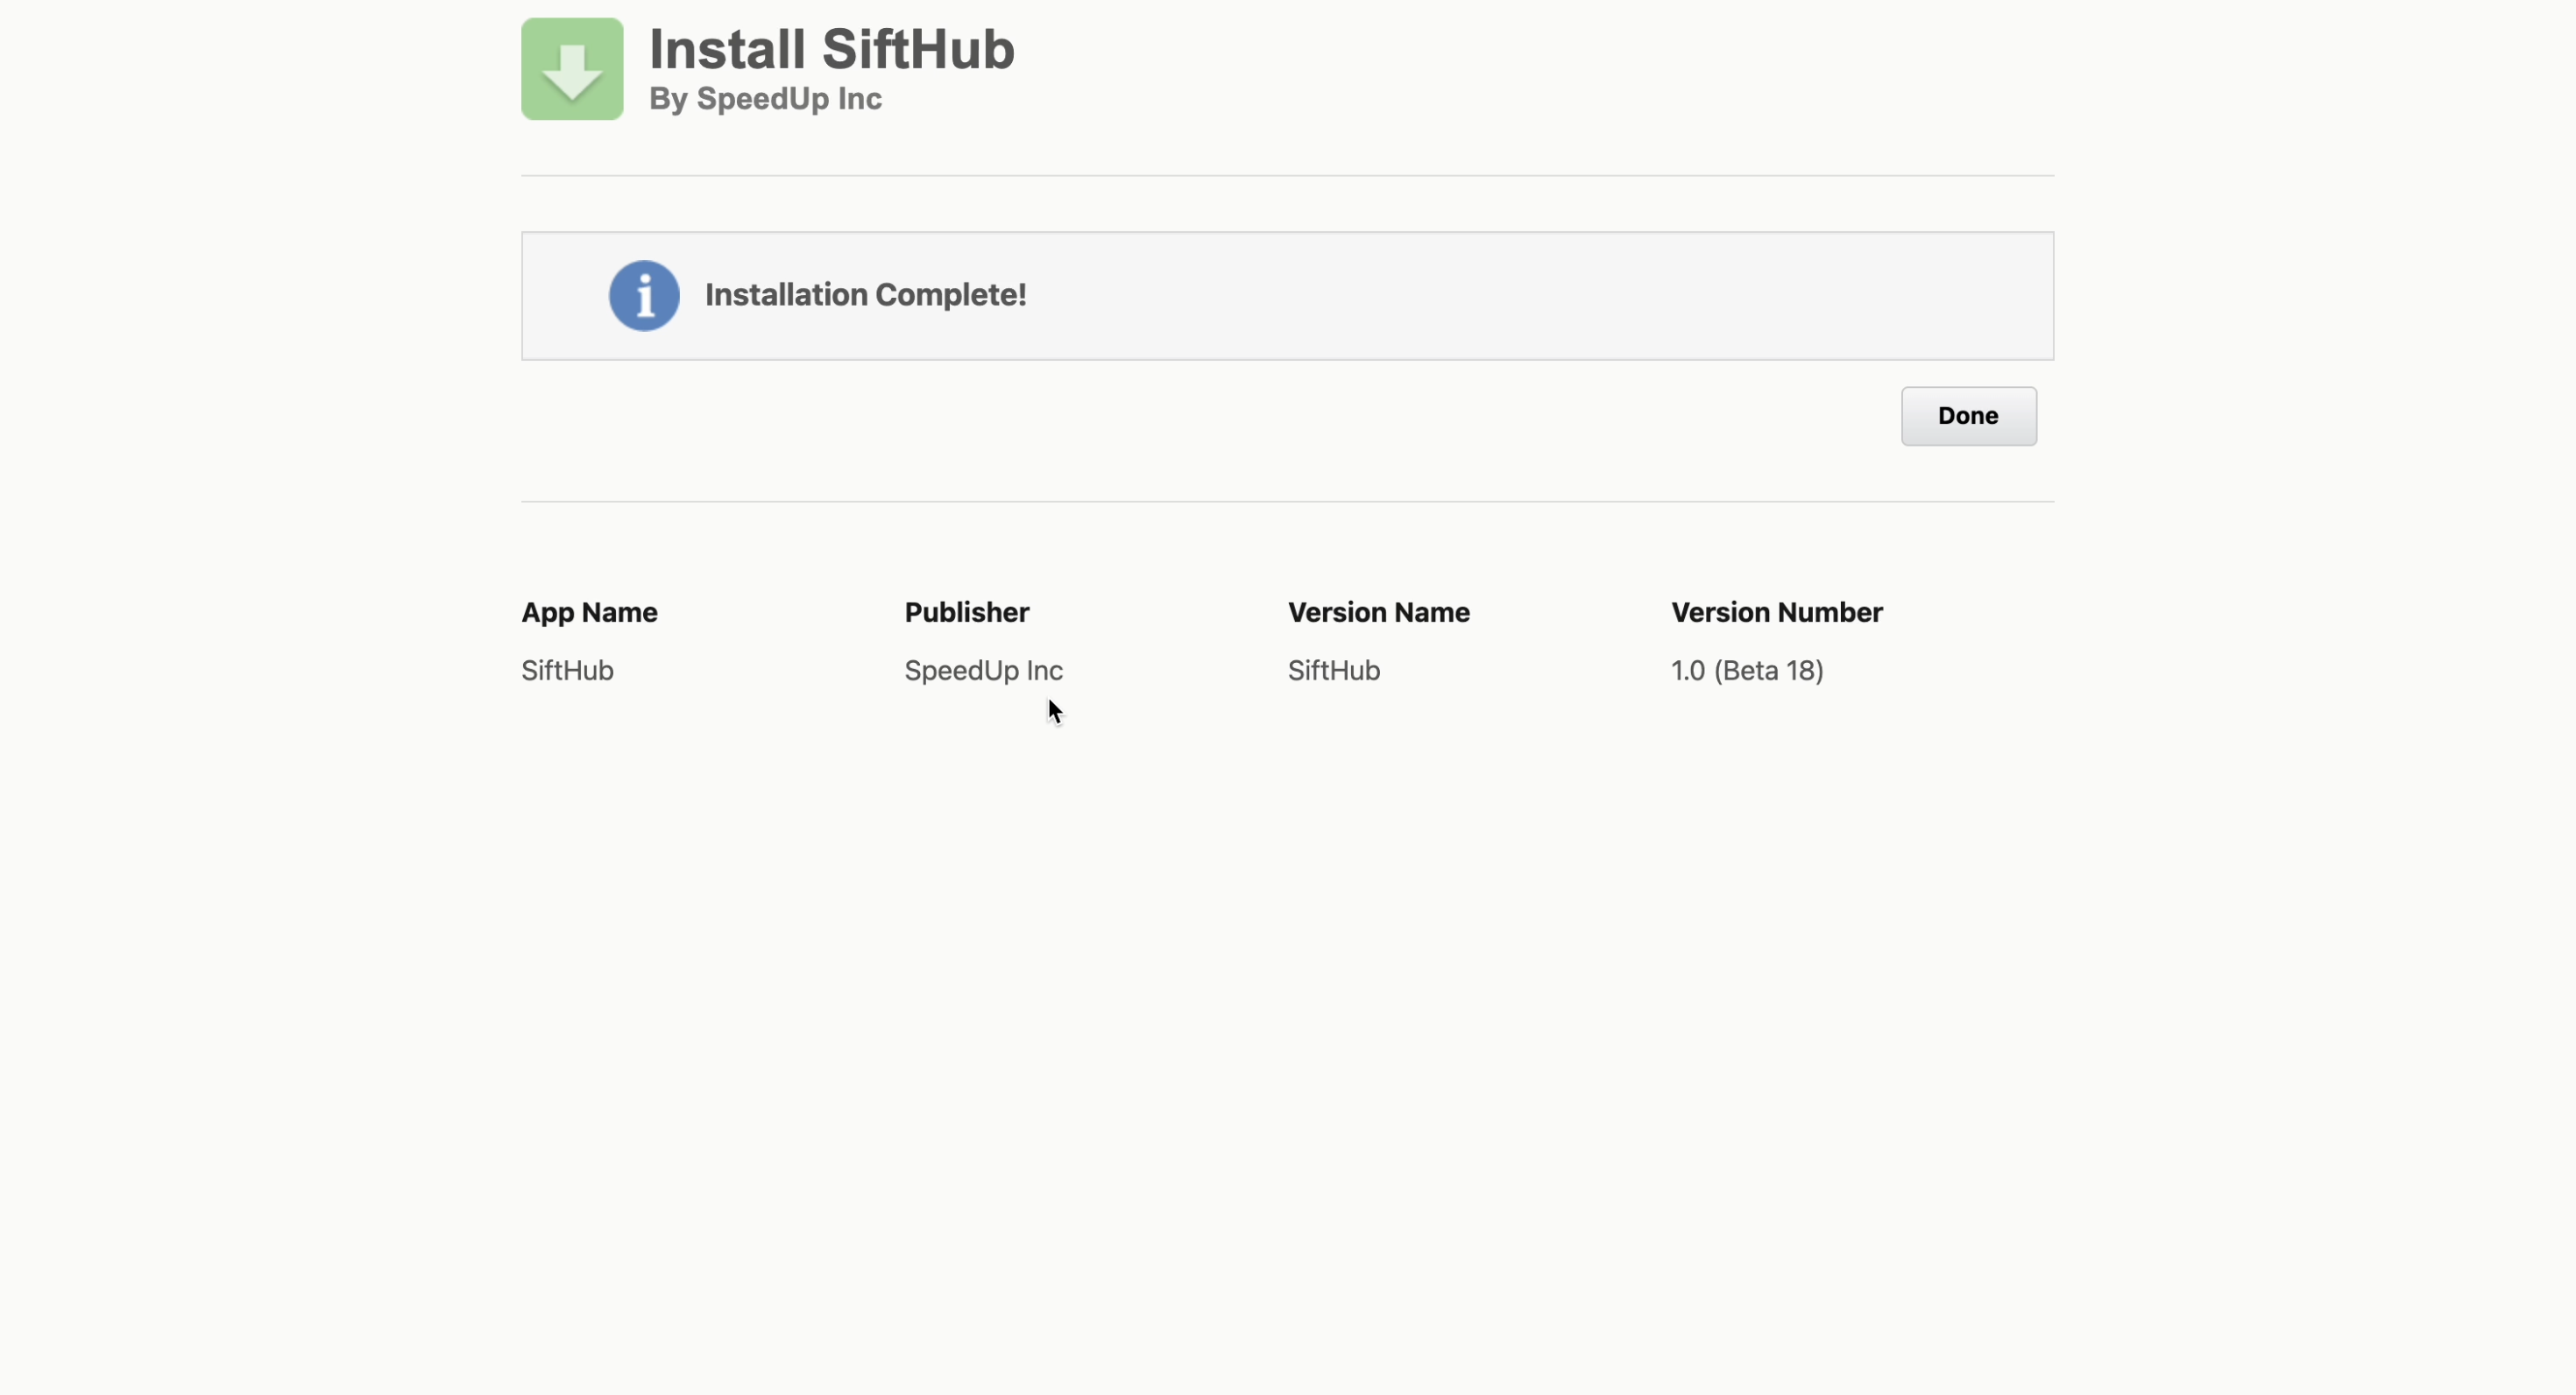Click the 1.0 (Beta 18) version value

click(x=1747, y=671)
